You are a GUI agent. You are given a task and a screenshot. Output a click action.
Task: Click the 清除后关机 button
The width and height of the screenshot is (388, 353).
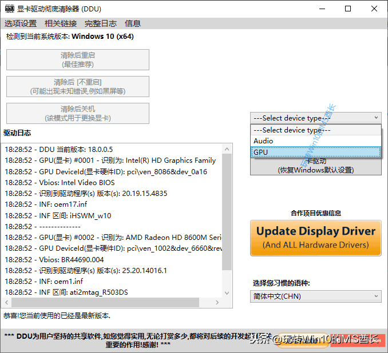point(78,114)
